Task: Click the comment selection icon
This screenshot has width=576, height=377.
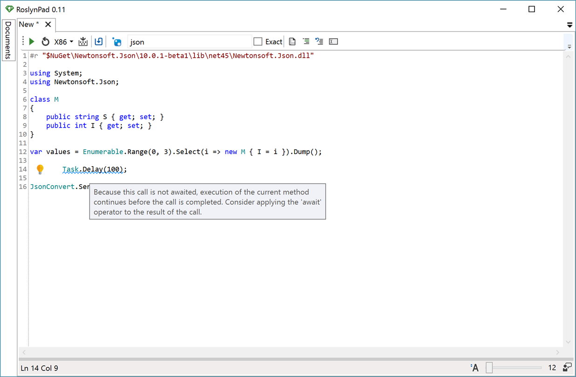Action: 306,41
